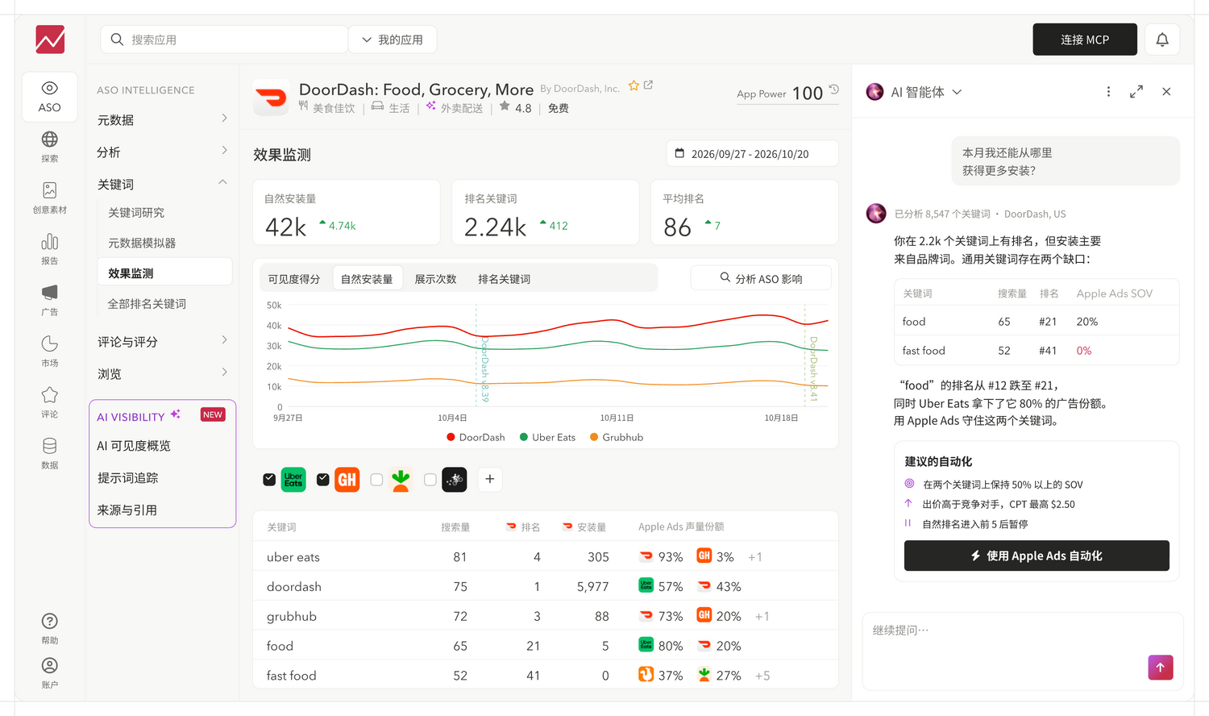Open AI panel three-dot menu
This screenshot has height=716, width=1209.
click(1108, 92)
